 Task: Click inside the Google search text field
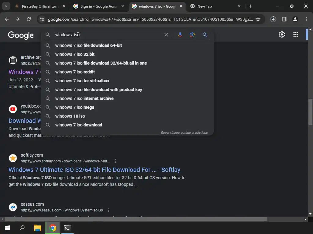coord(108,35)
